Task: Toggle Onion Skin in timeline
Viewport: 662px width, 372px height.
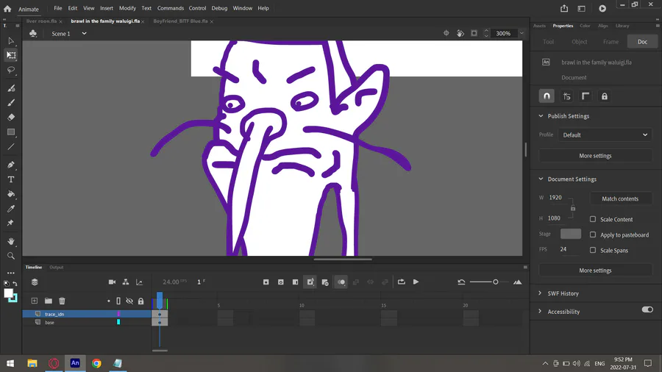Action: (x=341, y=282)
